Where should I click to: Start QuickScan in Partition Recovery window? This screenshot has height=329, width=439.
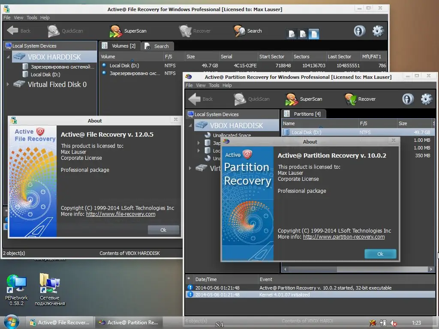click(x=251, y=99)
